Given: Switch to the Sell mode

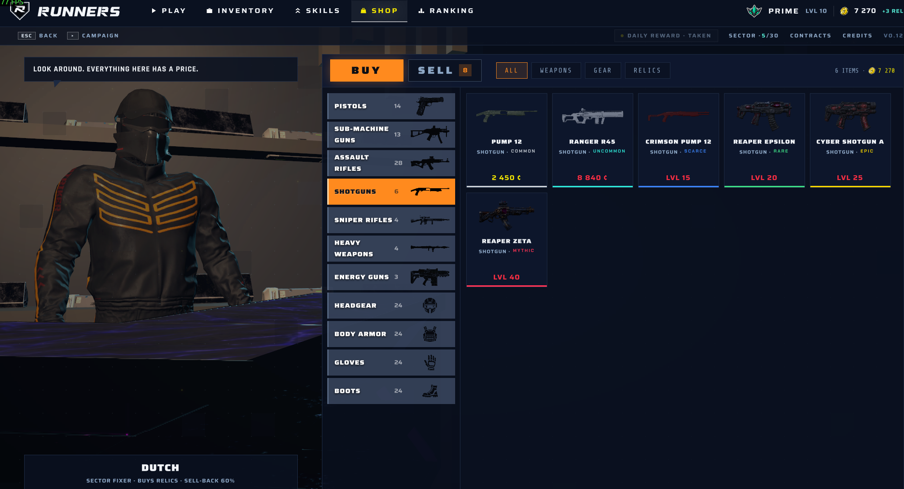Looking at the screenshot, I should pos(445,70).
